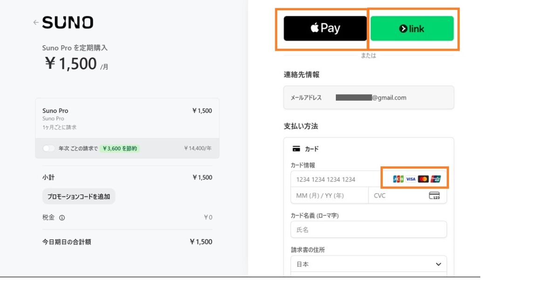The image size is (559, 284).
Task: Click the 連絡先情報 heading
Action: tap(301, 74)
